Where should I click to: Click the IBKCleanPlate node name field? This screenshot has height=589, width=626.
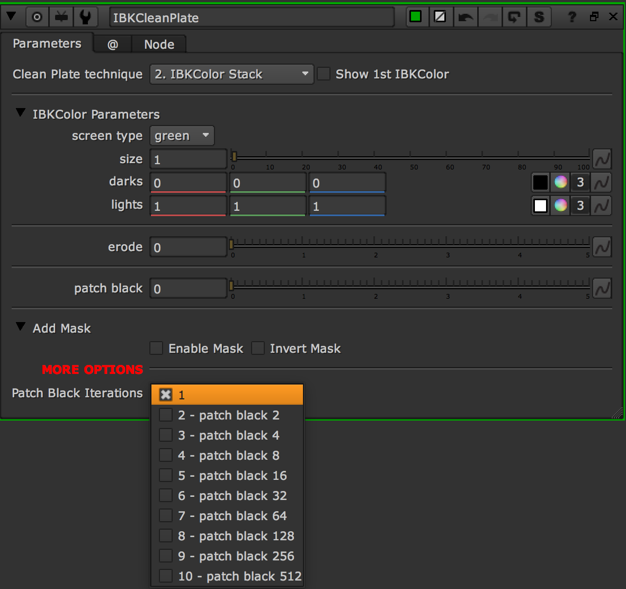pos(252,17)
